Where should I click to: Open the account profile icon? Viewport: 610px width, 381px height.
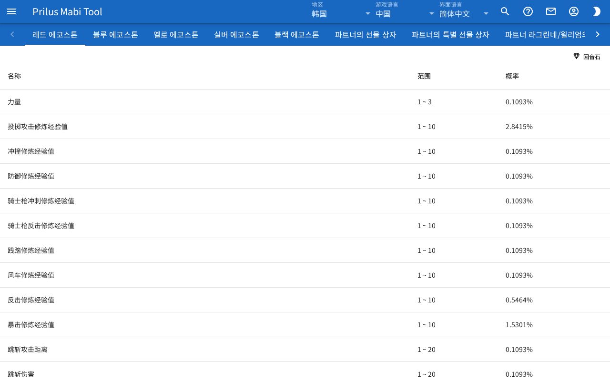click(574, 11)
